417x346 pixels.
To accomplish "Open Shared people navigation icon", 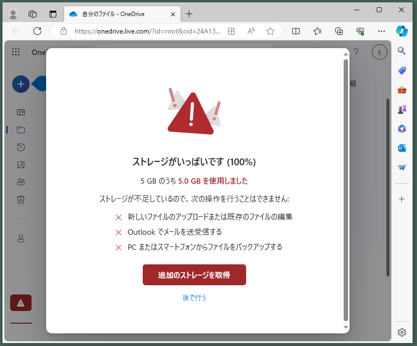I will 21,182.
